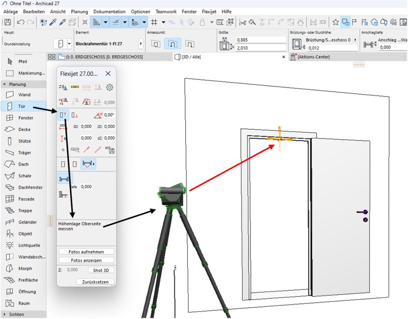This screenshot has width=408, height=319.
Task: Select the Geländer railing tool
Action: (23, 222)
